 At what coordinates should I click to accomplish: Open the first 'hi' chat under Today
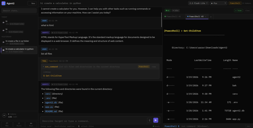tap(19, 22)
